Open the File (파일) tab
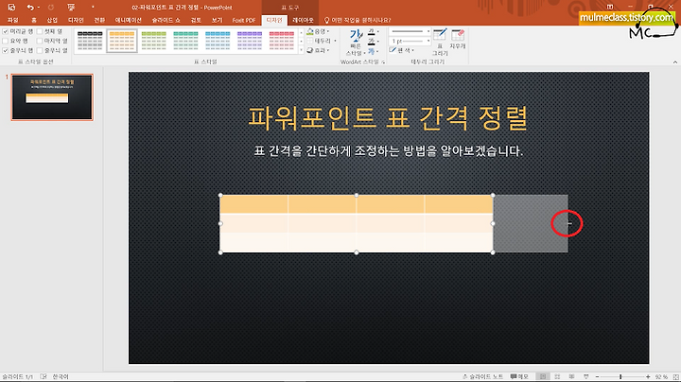The width and height of the screenshot is (681, 382). (12, 20)
